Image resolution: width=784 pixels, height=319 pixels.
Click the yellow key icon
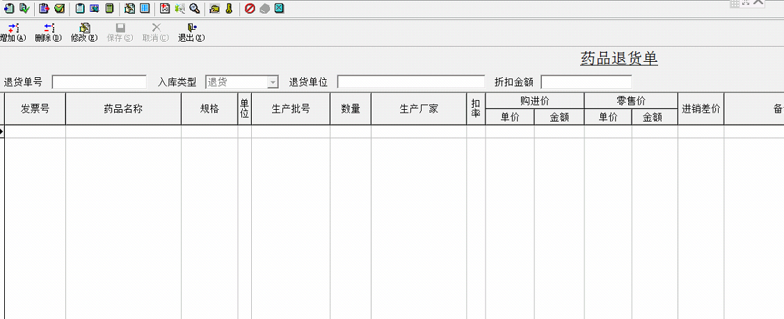coord(229,8)
